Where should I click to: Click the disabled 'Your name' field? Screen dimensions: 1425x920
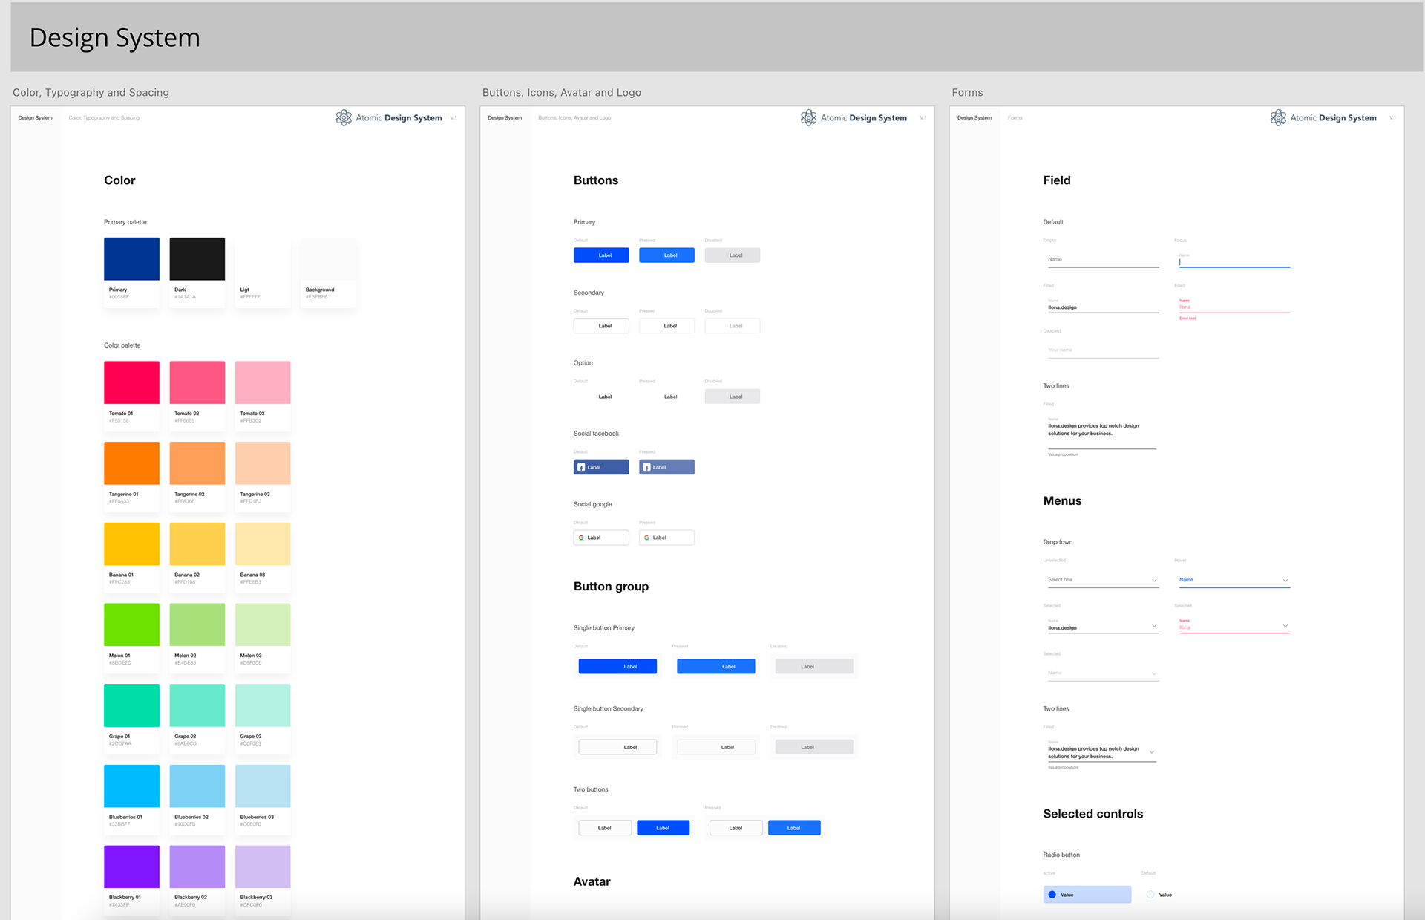coord(1102,350)
